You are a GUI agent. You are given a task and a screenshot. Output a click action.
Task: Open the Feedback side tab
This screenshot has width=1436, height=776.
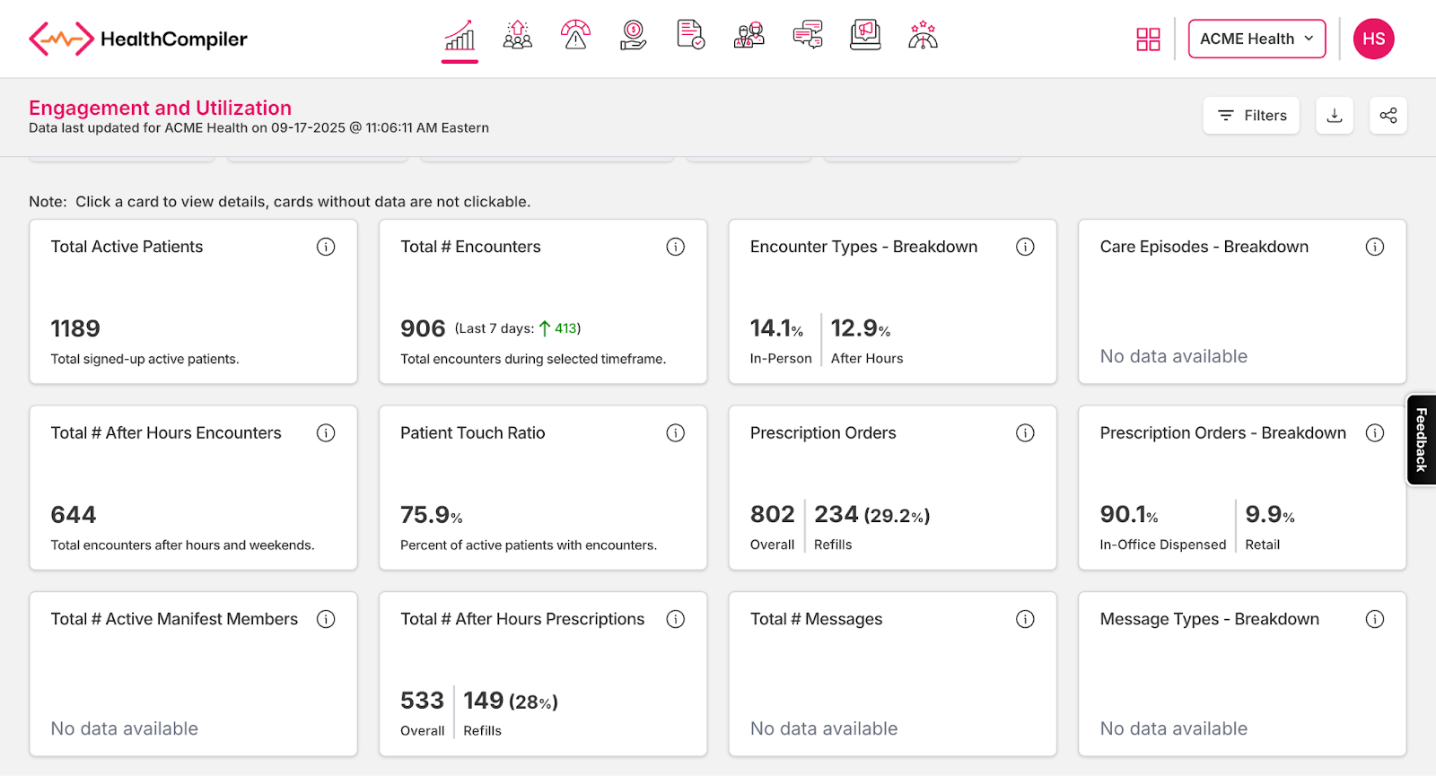tap(1421, 440)
